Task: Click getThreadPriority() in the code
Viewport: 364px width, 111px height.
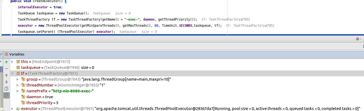Action: pos(176,19)
